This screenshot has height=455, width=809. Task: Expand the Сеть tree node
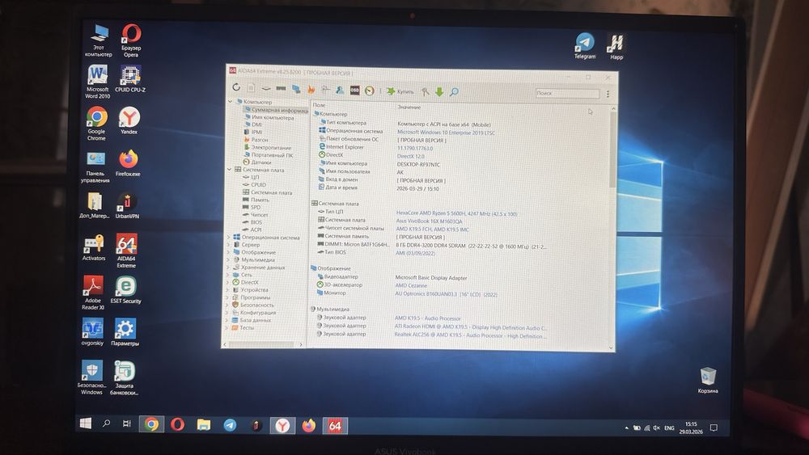[x=228, y=275]
